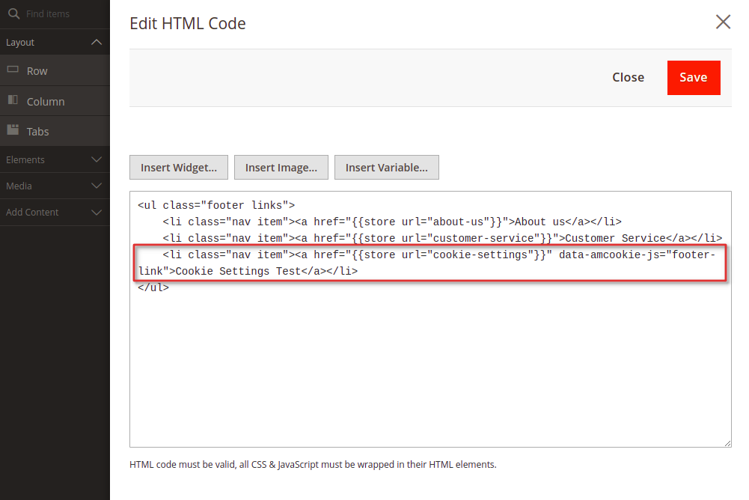Click the 'Customer Service' list item code line
Screen dimensions: 749x500
tap(442, 238)
